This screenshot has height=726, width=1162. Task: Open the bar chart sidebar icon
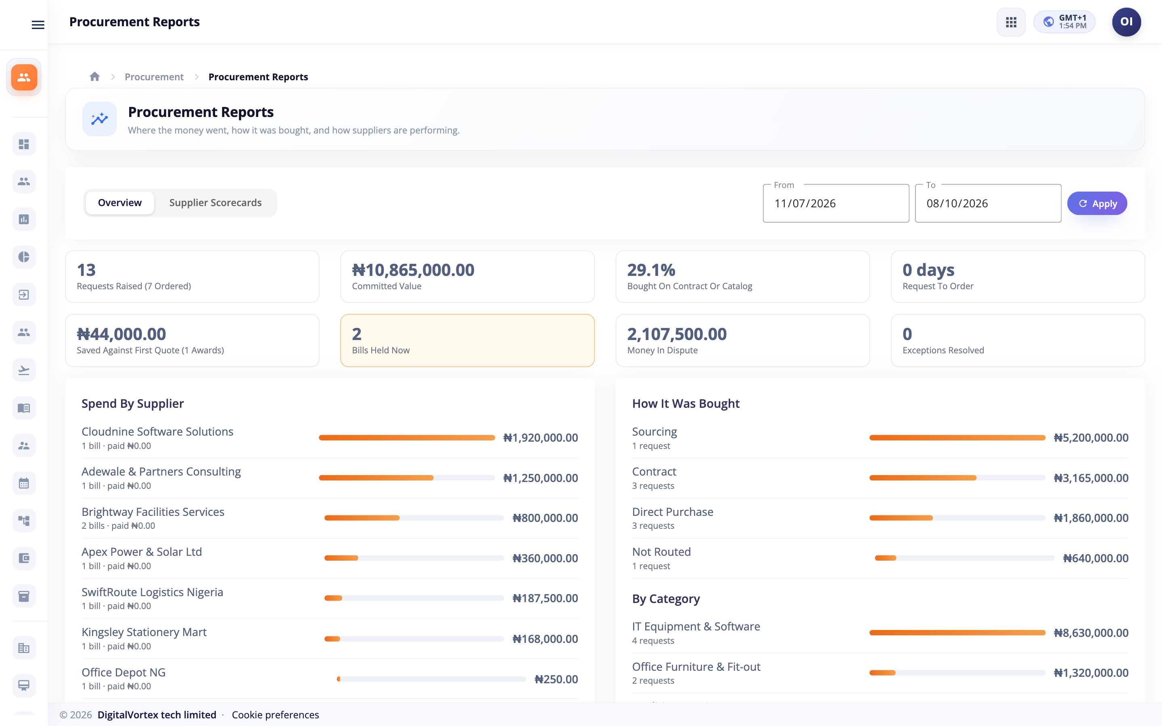click(x=24, y=219)
